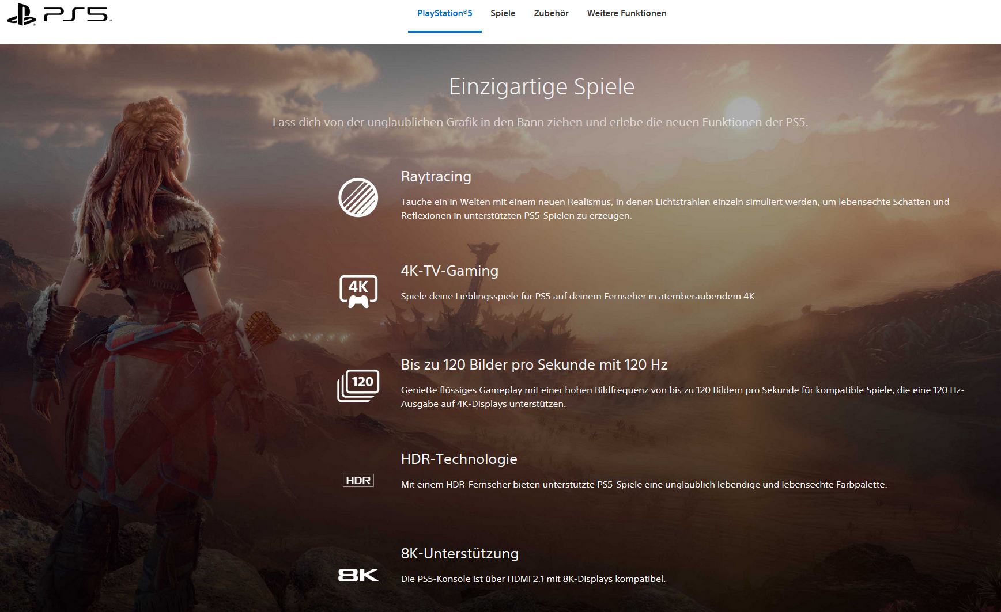
Task: Click the 'Tauche ein in Welten' description
Action: click(675, 208)
